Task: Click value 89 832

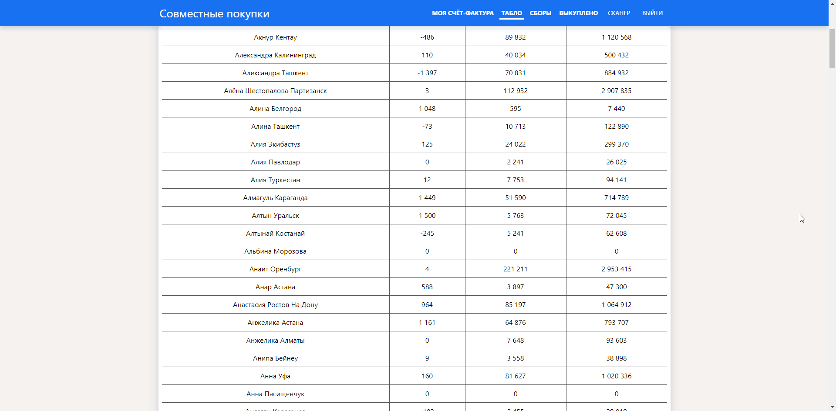Action: [x=516, y=37]
